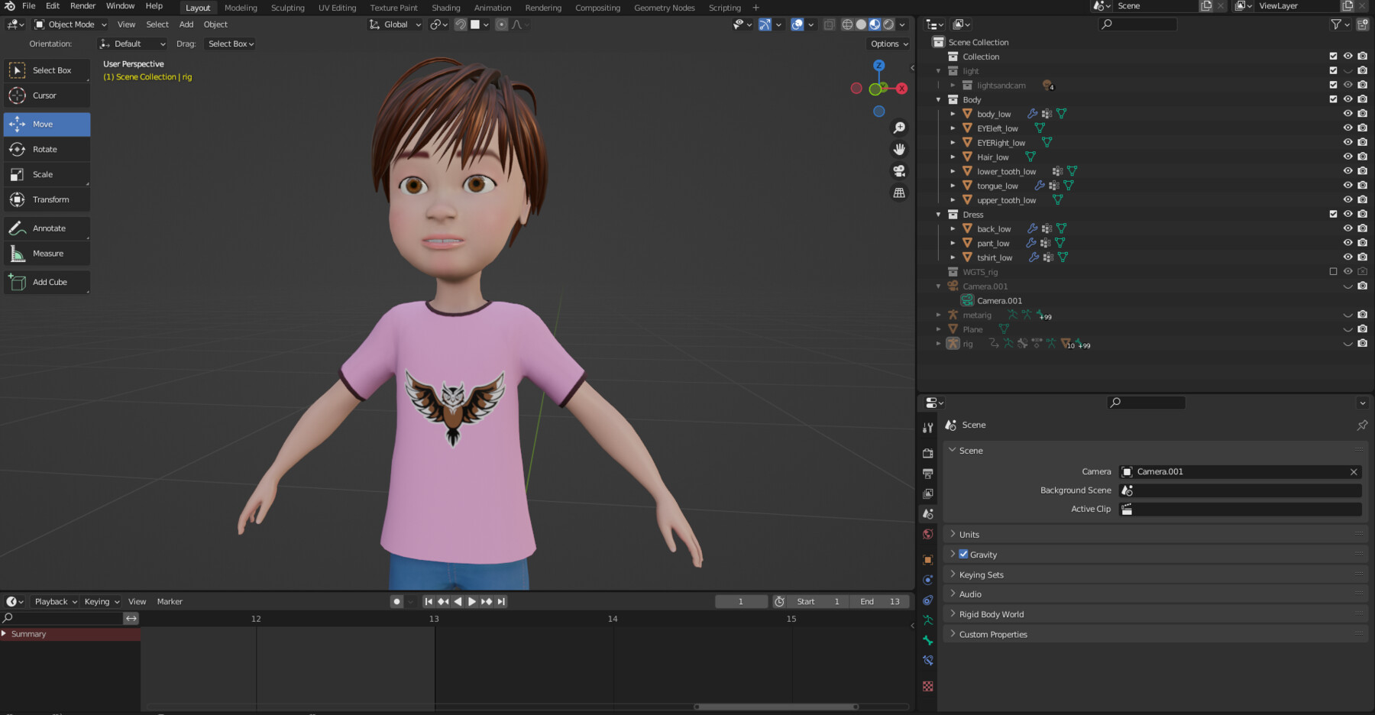This screenshot has width=1375, height=715.
Task: Clear Camera.001 with the X button
Action: click(x=1354, y=471)
